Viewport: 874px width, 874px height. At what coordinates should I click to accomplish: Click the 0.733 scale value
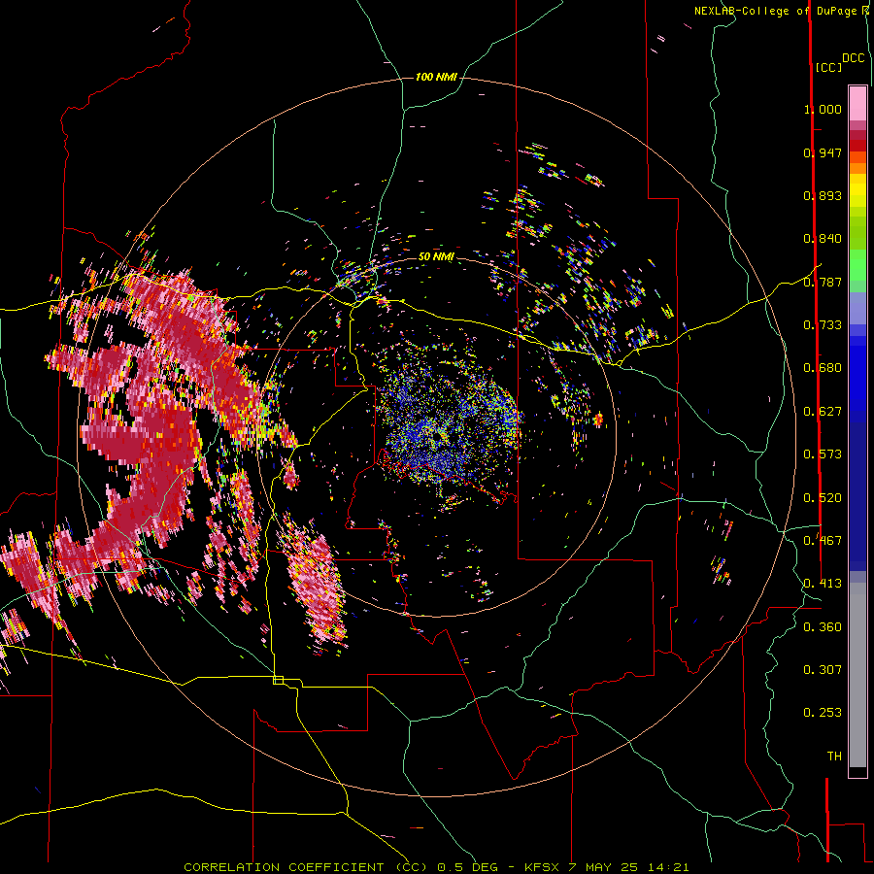pyautogui.click(x=823, y=325)
